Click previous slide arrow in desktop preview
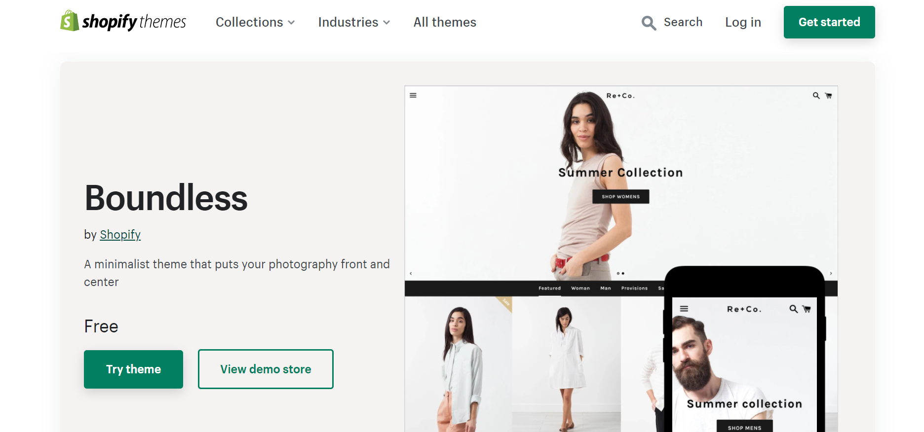The image size is (924, 432). 411,273
